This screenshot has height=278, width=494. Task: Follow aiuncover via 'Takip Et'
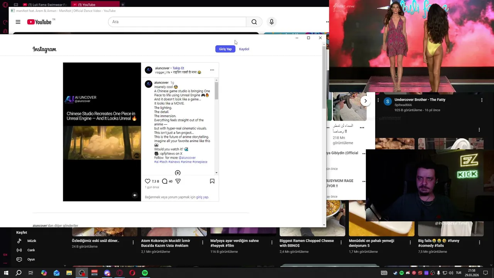(x=178, y=68)
